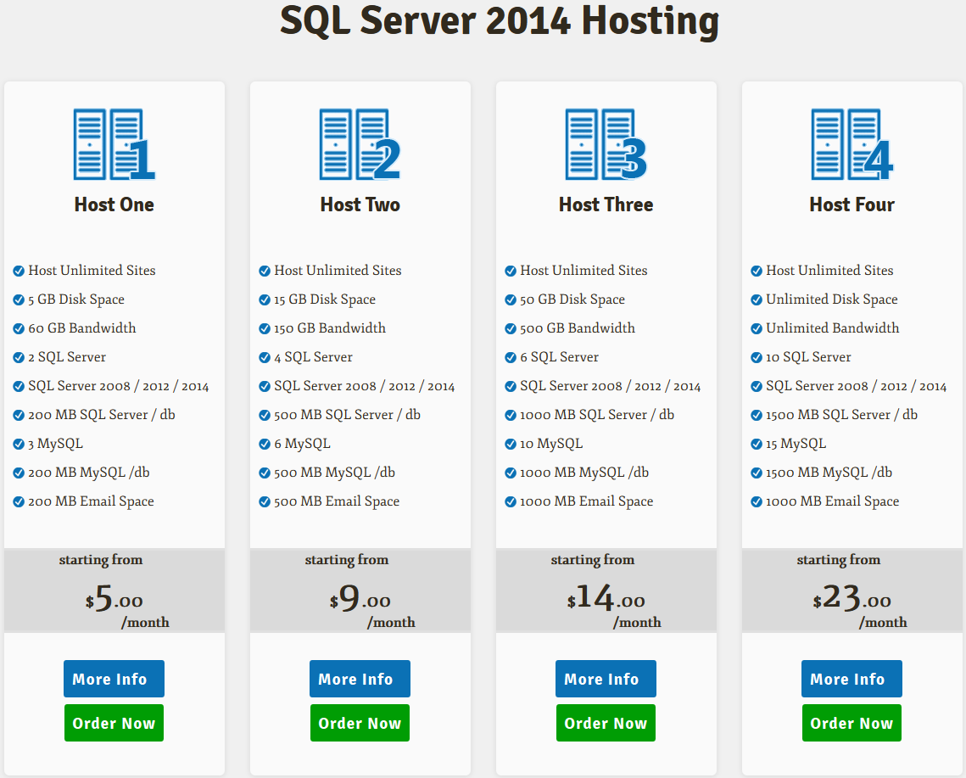Click checkmark icon beside 6 SQL Server
Image resolution: width=966 pixels, height=778 pixels.
[x=510, y=357]
